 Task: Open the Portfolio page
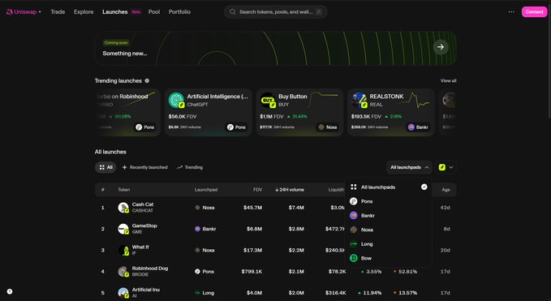point(179,11)
